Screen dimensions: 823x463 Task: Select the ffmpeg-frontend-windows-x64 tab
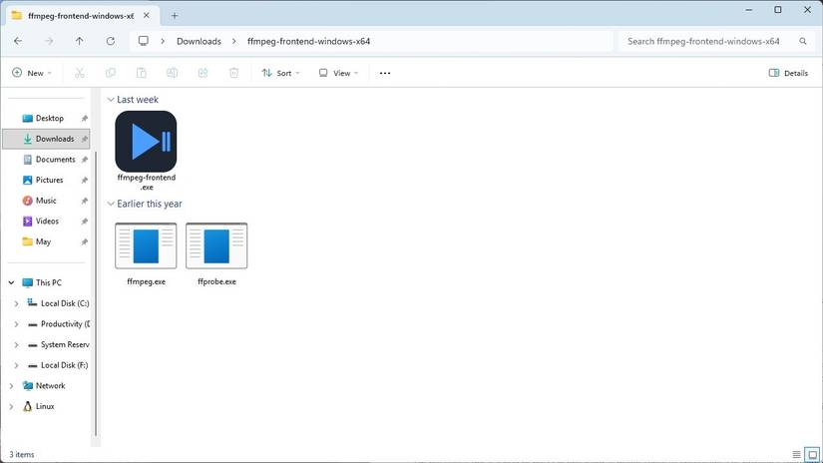(x=81, y=16)
